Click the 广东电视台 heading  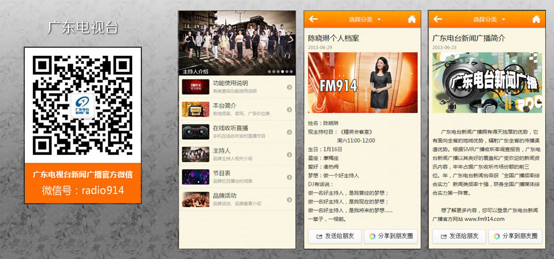pyautogui.click(x=83, y=28)
